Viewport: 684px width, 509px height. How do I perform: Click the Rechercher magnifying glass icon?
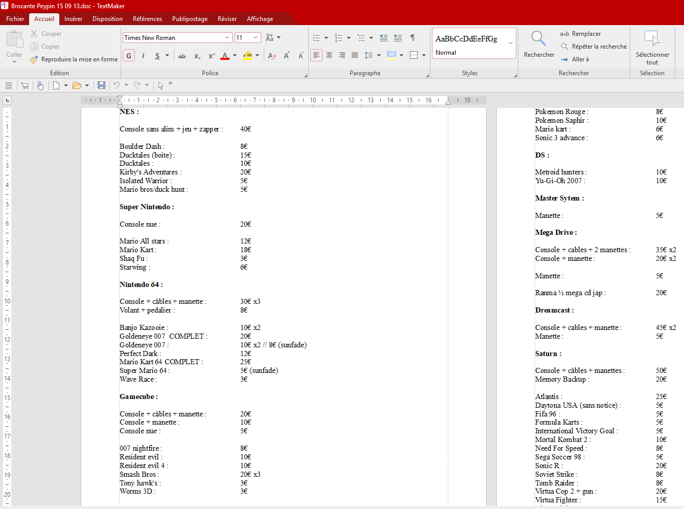[x=538, y=38]
